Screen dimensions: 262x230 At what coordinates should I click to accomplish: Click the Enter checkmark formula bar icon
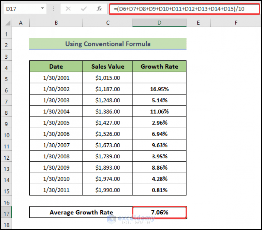pyautogui.click(x=84, y=9)
